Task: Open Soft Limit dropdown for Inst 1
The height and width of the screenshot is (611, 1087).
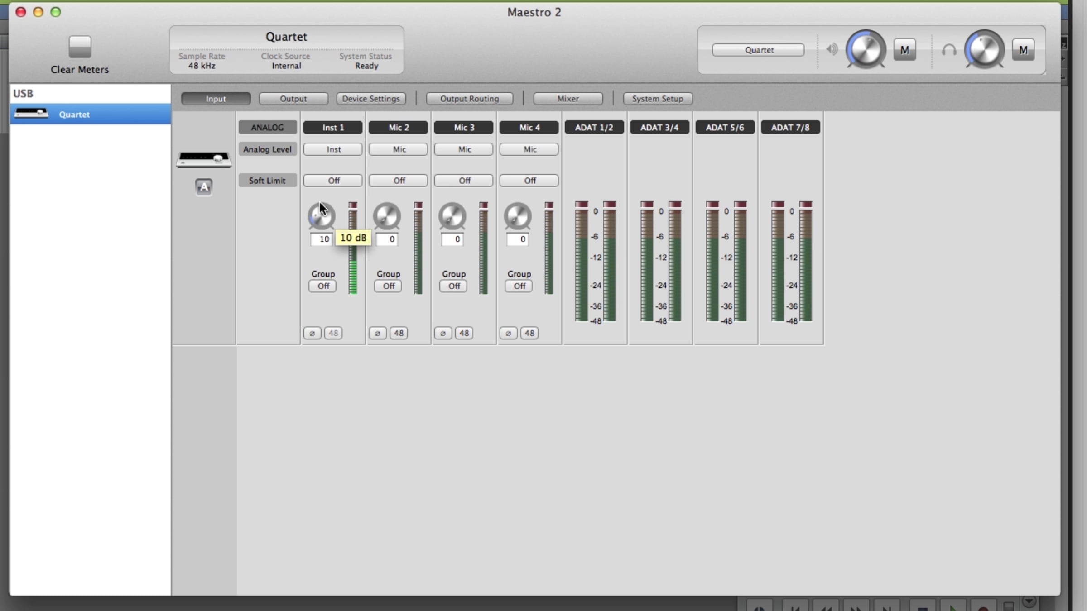Action: (x=333, y=181)
